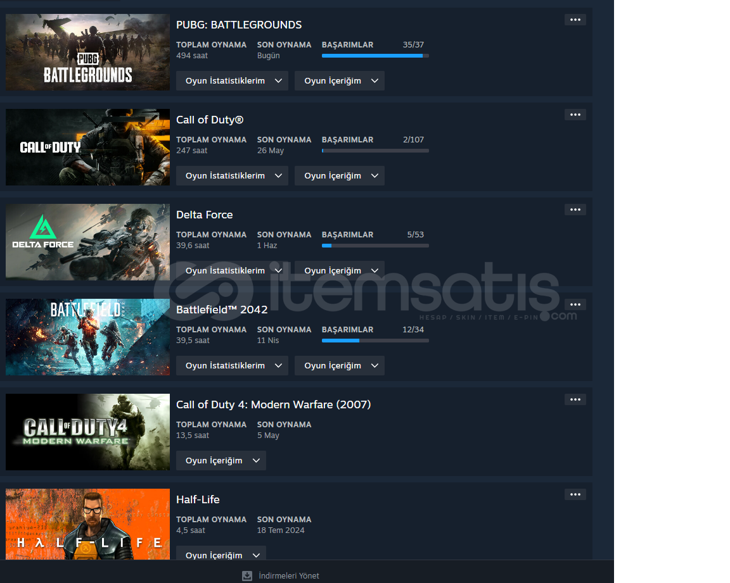Click the '26 May' last played date

click(x=271, y=150)
